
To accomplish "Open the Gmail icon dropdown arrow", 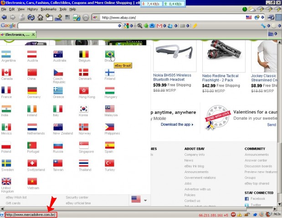I will point(164,26).
